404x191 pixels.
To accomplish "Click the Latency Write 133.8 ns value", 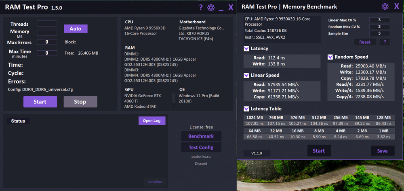I will click(x=276, y=64).
